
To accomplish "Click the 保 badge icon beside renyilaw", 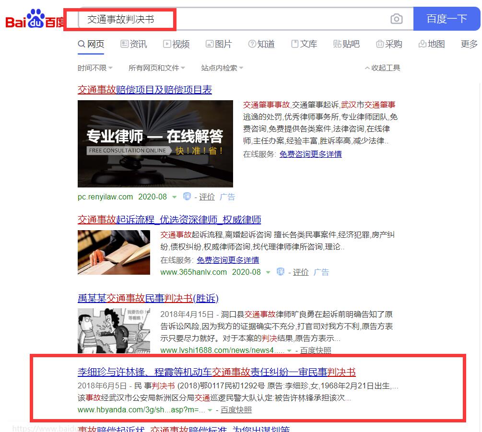I will pyautogui.click(x=187, y=196).
